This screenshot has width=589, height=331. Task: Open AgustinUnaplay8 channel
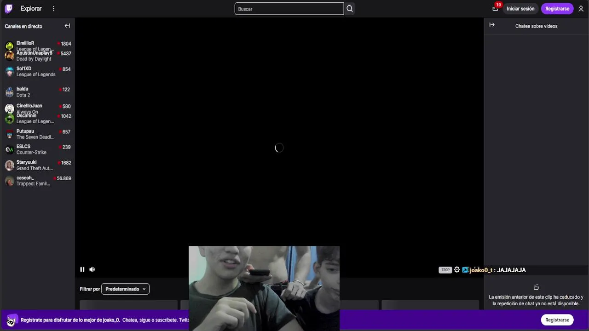click(x=38, y=56)
